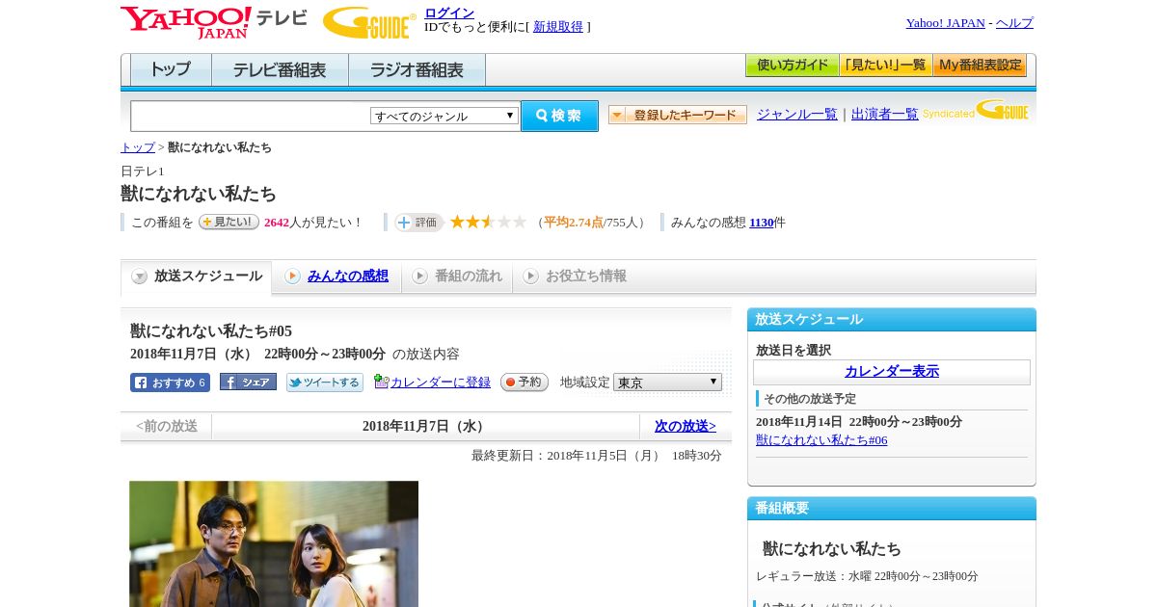Click the ログイン link

[449, 13]
